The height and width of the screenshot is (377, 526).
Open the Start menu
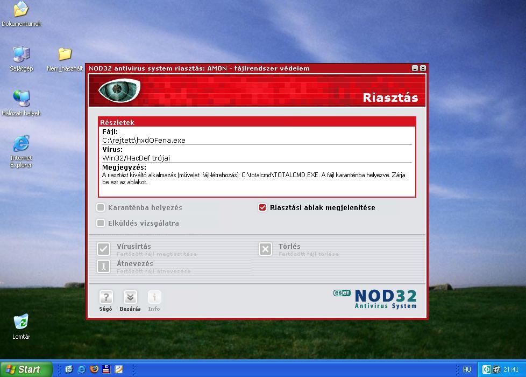tap(26, 369)
